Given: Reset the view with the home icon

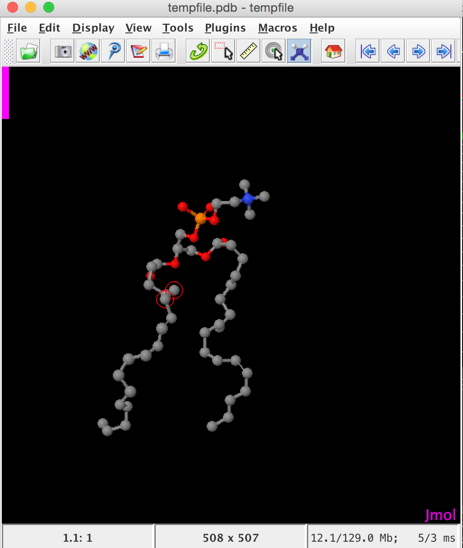Looking at the screenshot, I should coord(333,51).
